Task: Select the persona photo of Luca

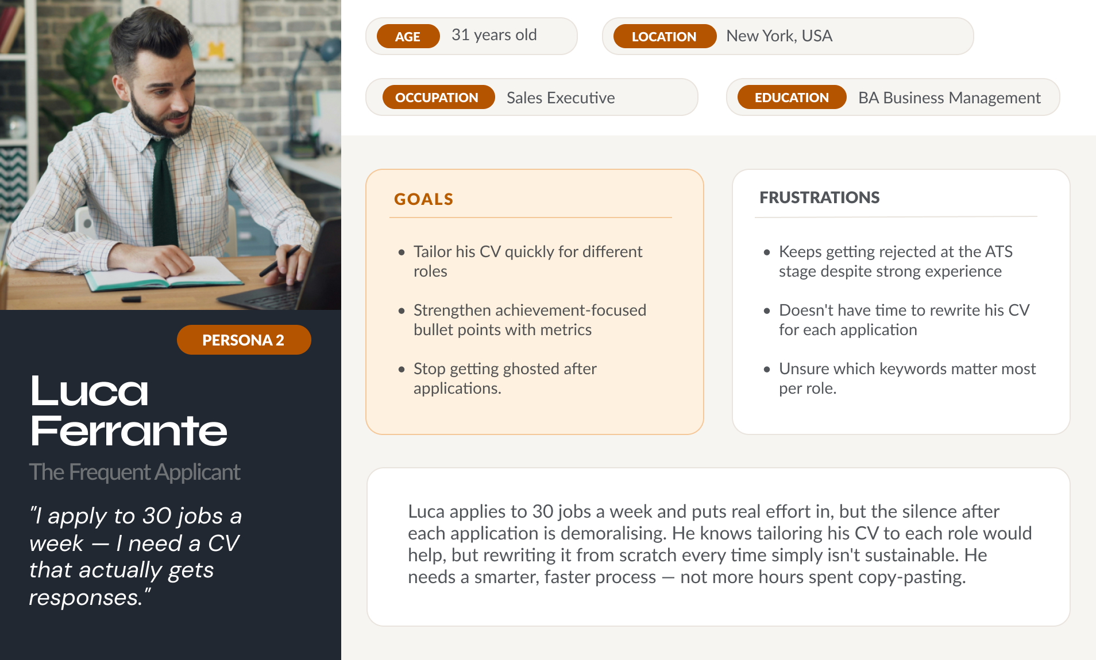Action: pyautogui.click(x=171, y=155)
